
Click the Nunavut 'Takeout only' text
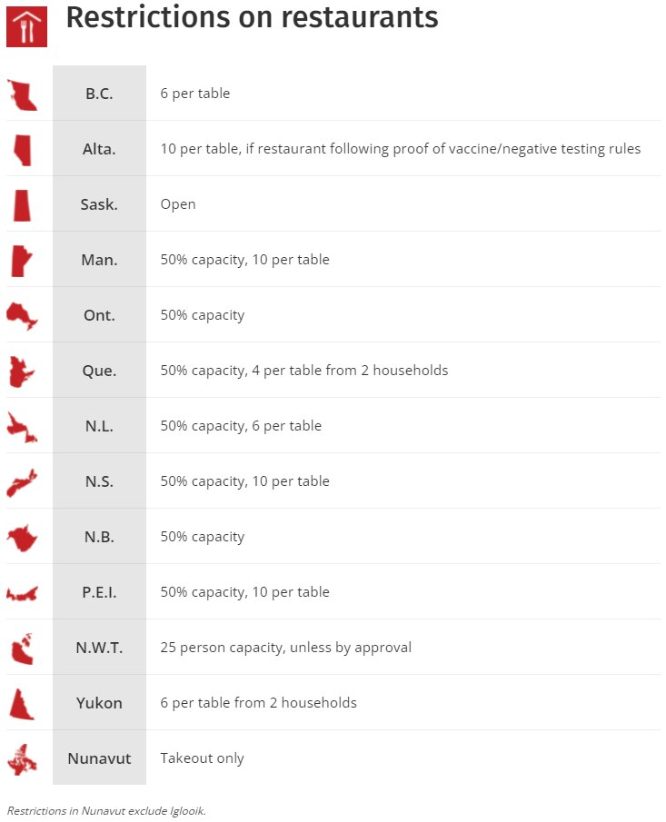[x=203, y=758]
